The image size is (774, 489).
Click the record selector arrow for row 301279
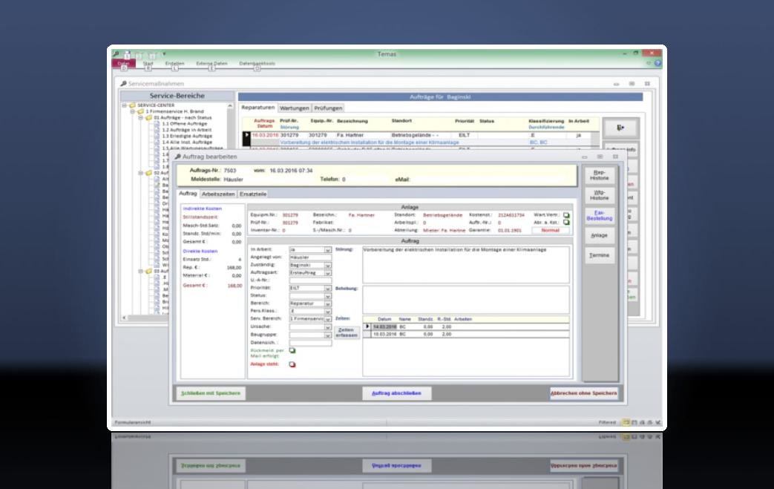[246, 135]
